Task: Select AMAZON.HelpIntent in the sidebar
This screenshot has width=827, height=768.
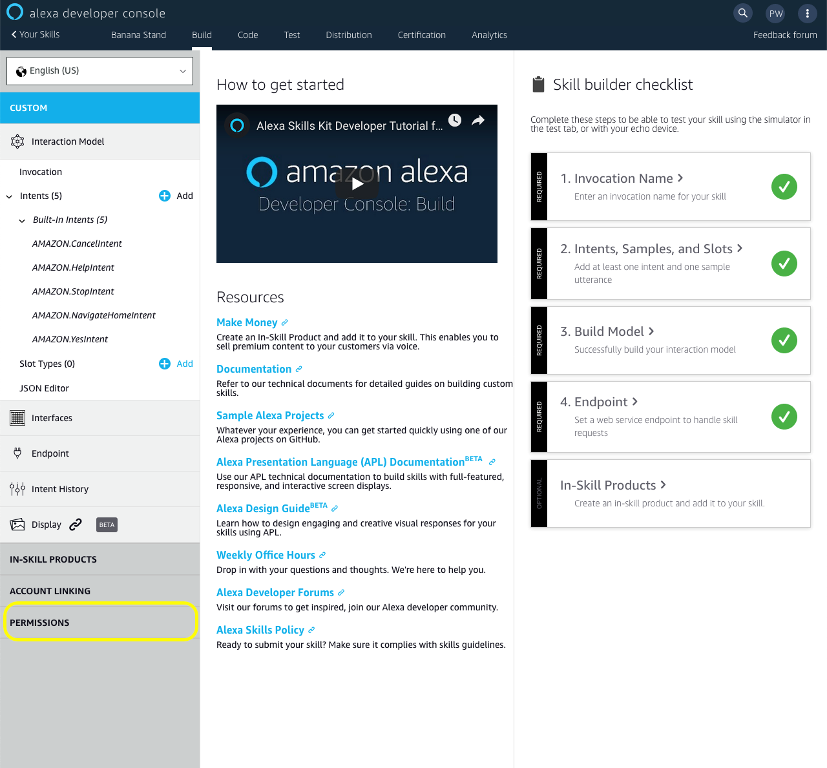Action: point(73,267)
